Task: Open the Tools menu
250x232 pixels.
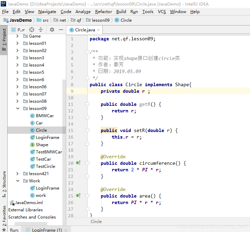Action: tap(148, 12)
